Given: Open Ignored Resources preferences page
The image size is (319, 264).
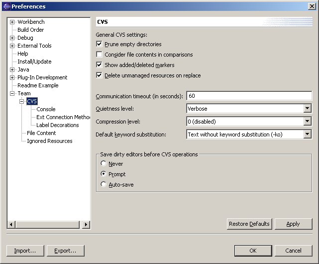Looking at the screenshot, I should (x=49, y=141).
